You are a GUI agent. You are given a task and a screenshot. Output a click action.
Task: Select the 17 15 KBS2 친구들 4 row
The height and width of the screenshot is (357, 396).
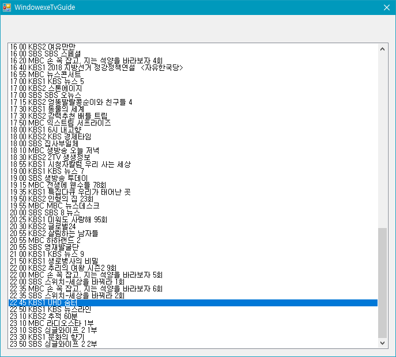tap(193, 102)
